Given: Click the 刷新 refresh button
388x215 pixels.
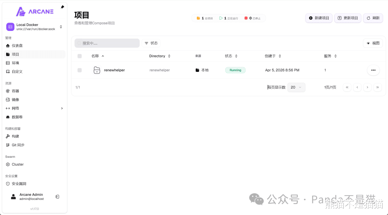Looking at the screenshot, I should click(x=373, y=18).
